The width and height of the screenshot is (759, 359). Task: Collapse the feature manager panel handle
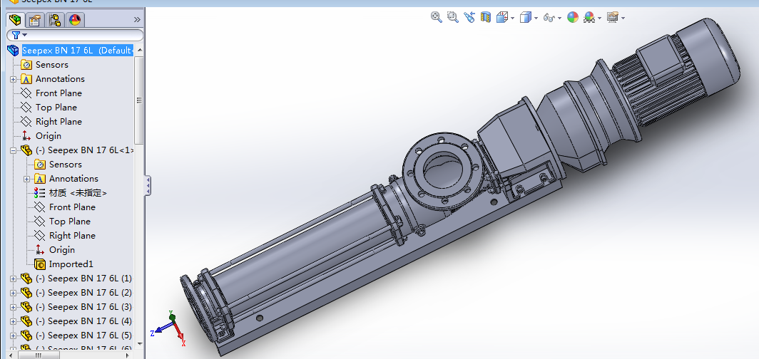(x=148, y=185)
